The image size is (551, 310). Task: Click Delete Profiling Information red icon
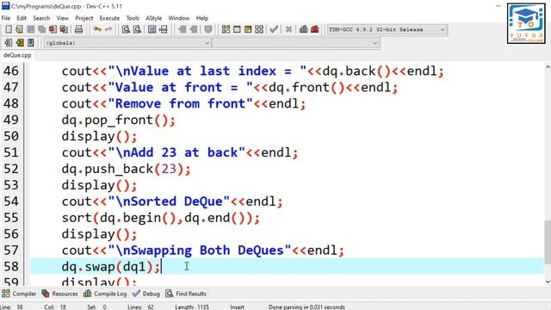(x=315, y=29)
